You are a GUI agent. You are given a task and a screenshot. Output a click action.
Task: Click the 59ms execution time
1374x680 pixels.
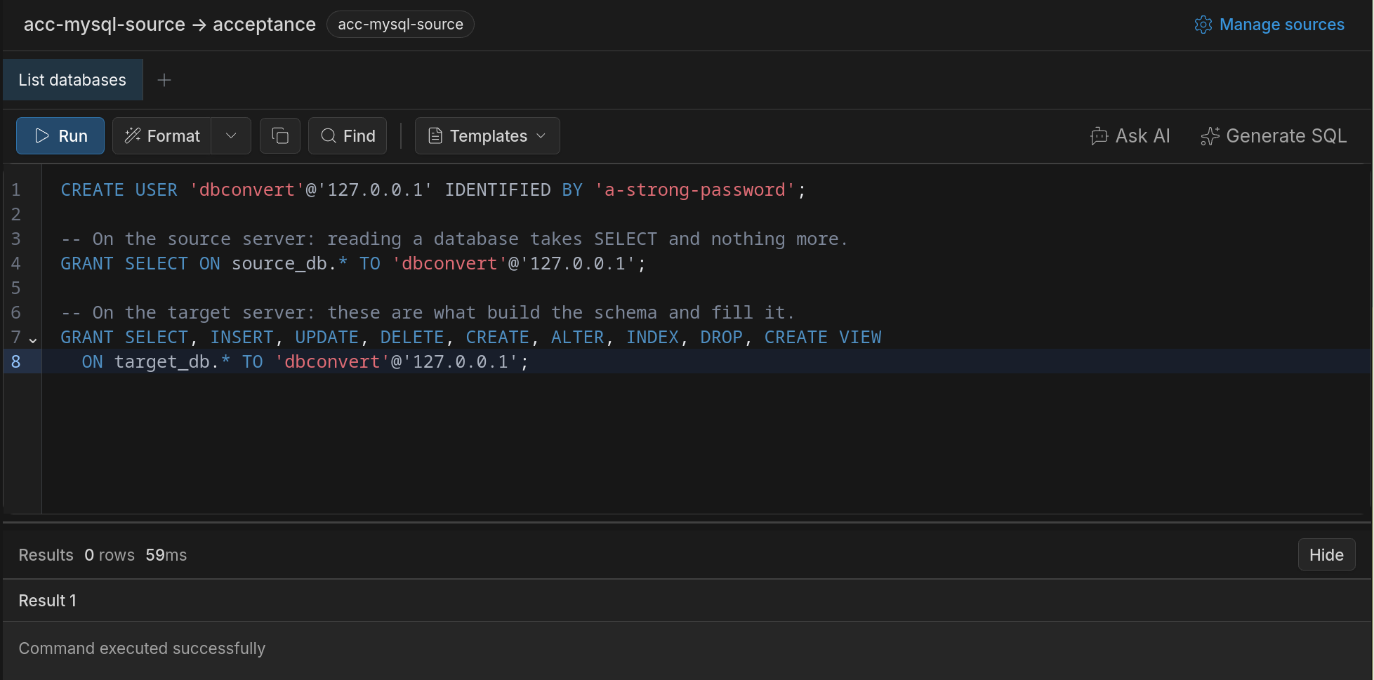[x=166, y=555]
